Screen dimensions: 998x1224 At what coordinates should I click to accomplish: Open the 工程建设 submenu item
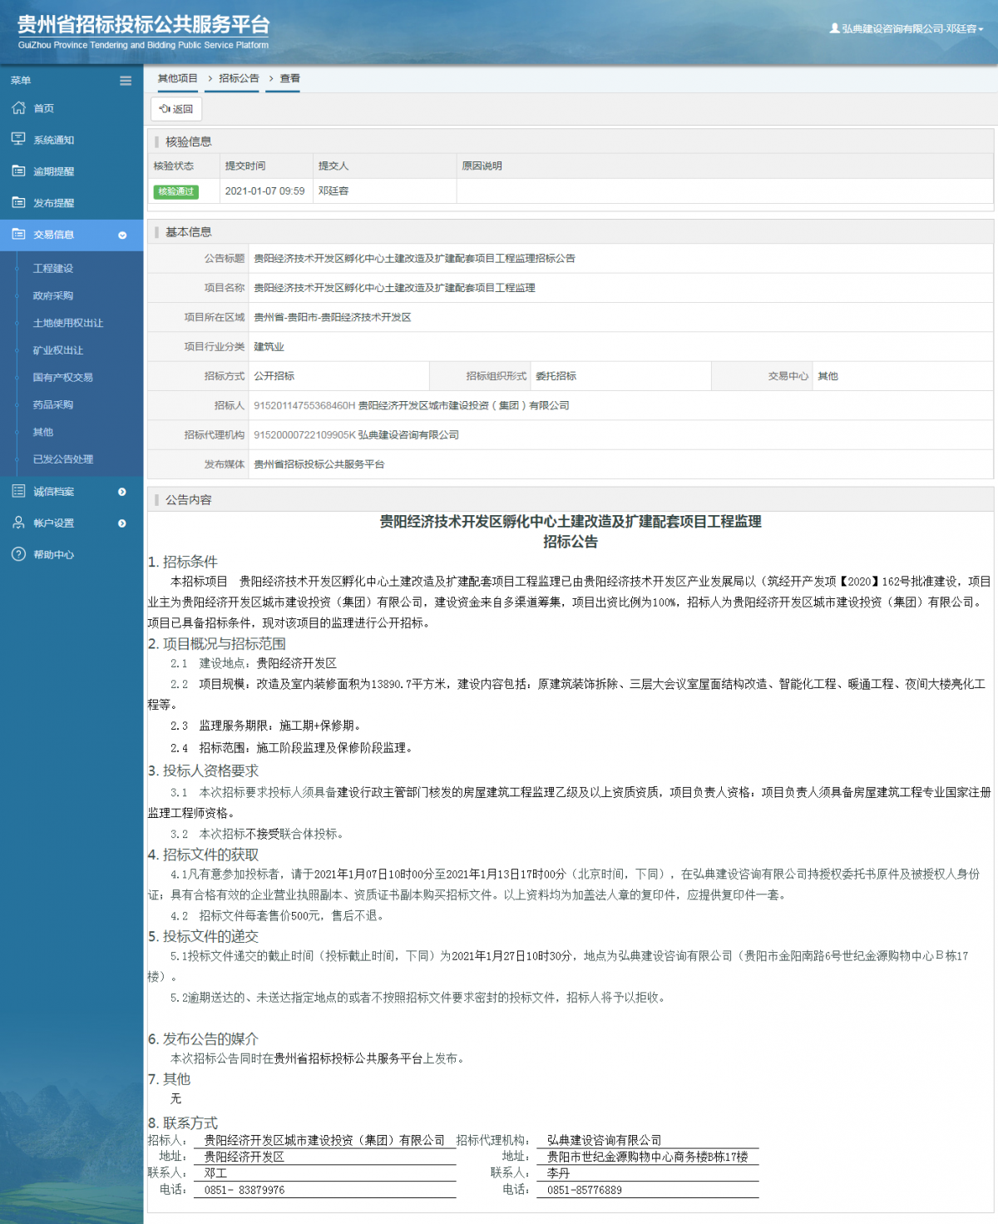(x=53, y=268)
